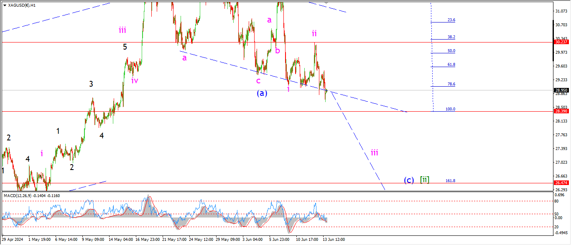Click the 21 May 17:00 time label
Viewport: 571px width, 245px height.
(174, 240)
